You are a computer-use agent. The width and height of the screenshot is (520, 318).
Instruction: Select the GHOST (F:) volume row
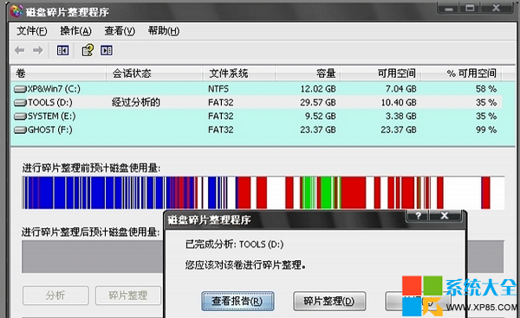[x=257, y=130]
